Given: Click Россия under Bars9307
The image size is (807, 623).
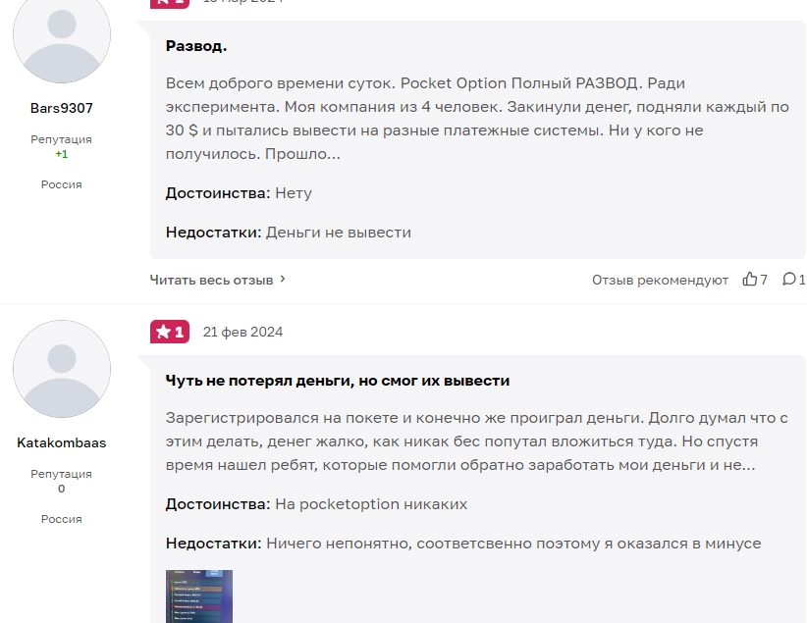Looking at the screenshot, I should (62, 184).
